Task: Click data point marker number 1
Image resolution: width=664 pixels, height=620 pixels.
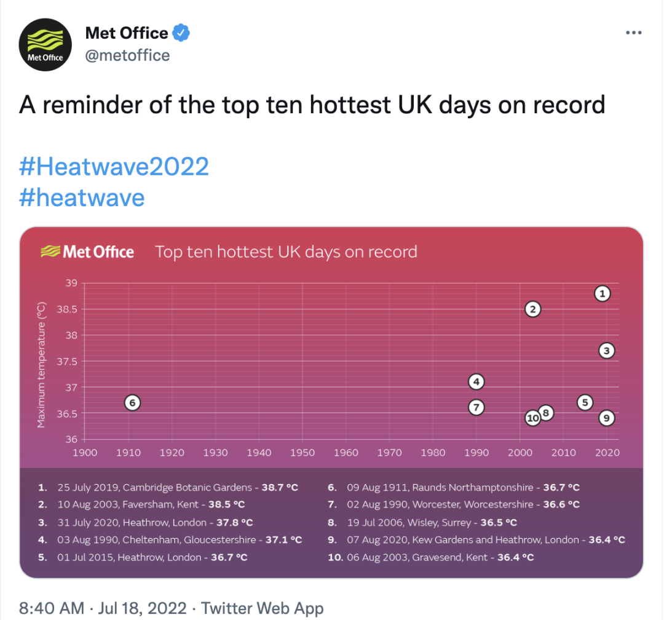Action: pos(603,294)
